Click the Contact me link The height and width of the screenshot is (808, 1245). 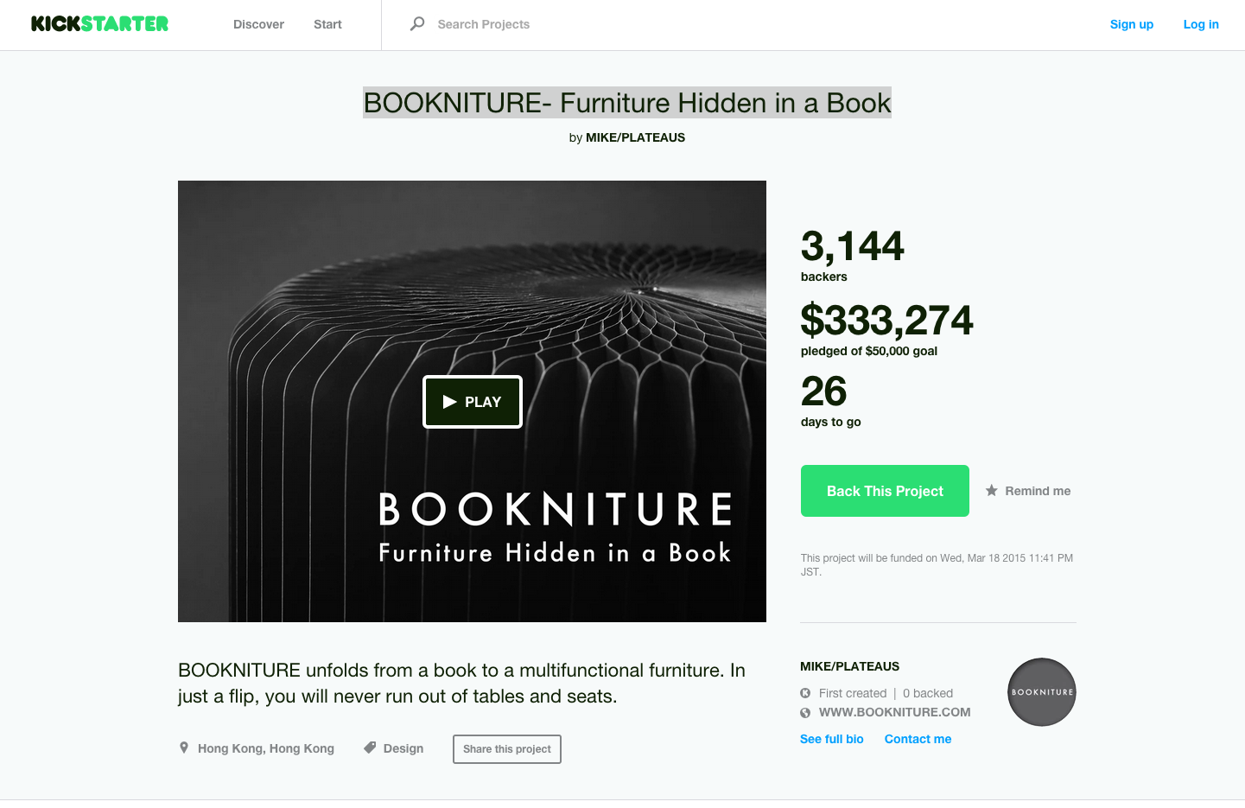click(918, 739)
